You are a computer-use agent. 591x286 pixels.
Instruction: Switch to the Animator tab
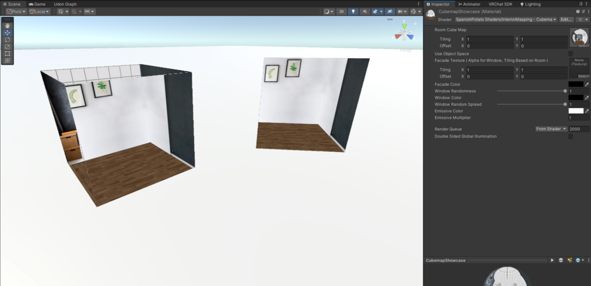pyautogui.click(x=469, y=4)
